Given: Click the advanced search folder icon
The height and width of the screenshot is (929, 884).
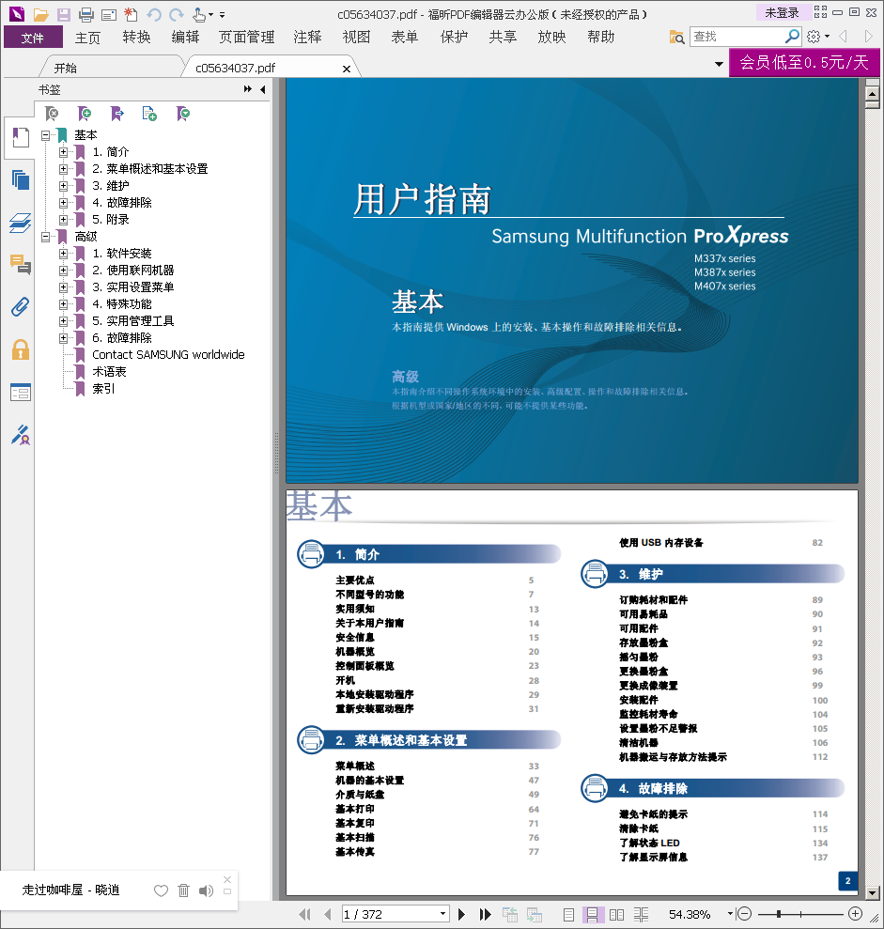Looking at the screenshot, I should [676, 37].
